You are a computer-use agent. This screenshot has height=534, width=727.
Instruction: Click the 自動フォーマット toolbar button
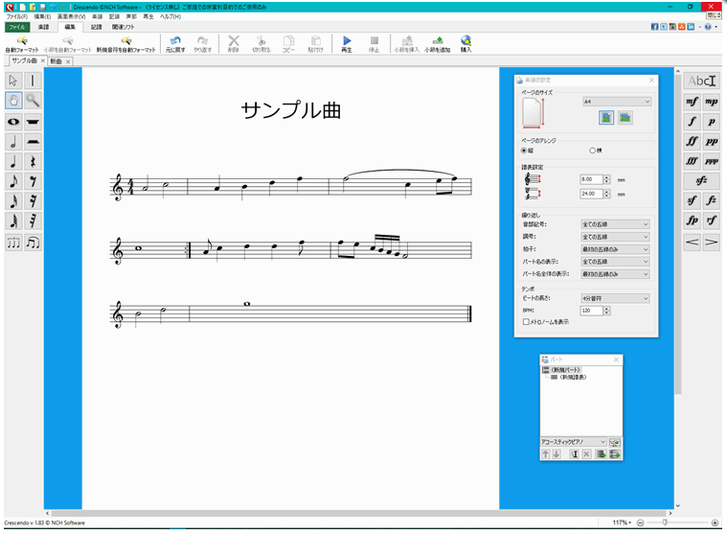click(x=22, y=44)
